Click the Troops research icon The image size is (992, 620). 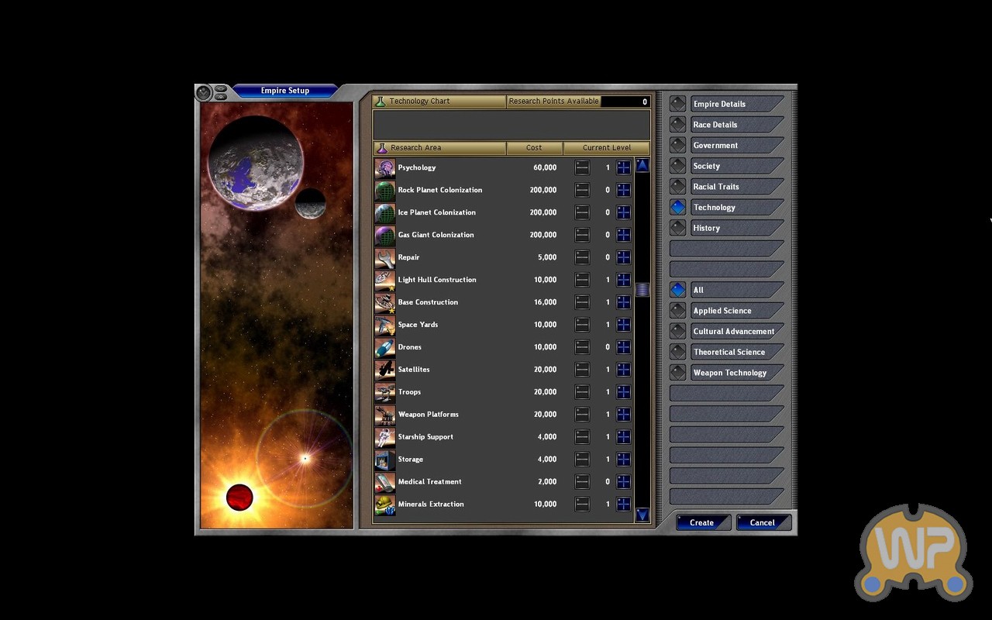point(385,393)
